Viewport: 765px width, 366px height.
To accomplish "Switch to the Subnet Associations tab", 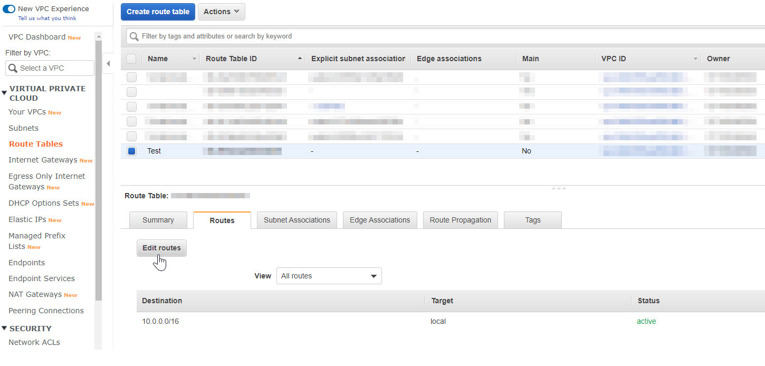I will coord(297,220).
